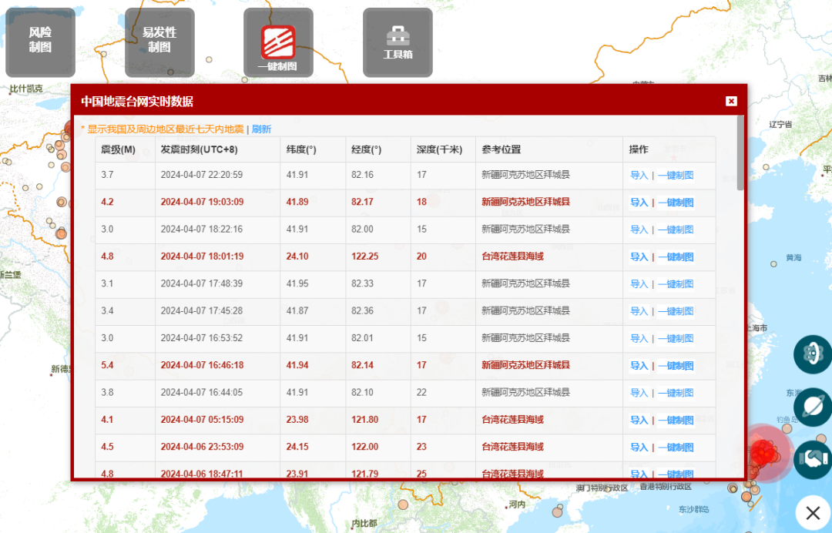Click the globe view round button

813,354
